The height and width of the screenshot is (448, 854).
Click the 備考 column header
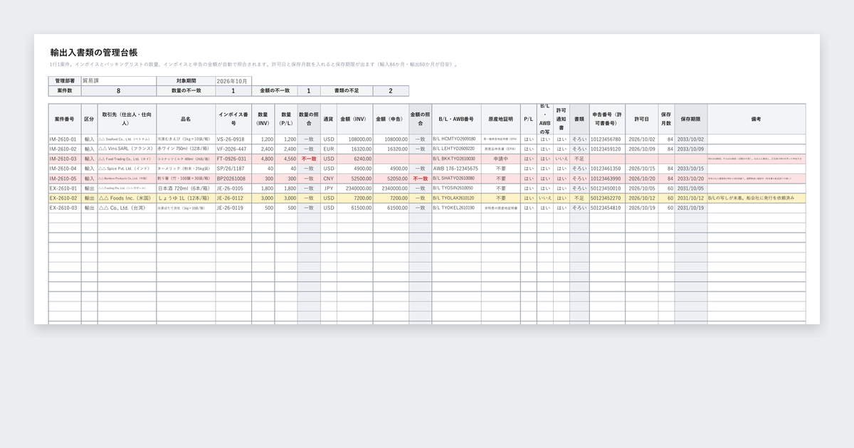pyautogui.click(x=757, y=119)
